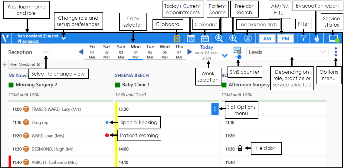The width and height of the screenshot is (344, 168).
Task: Open Patient Search
Action: [x=219, y=38]
